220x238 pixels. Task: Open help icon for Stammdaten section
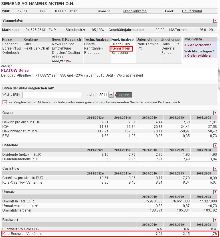coord(215,21)
